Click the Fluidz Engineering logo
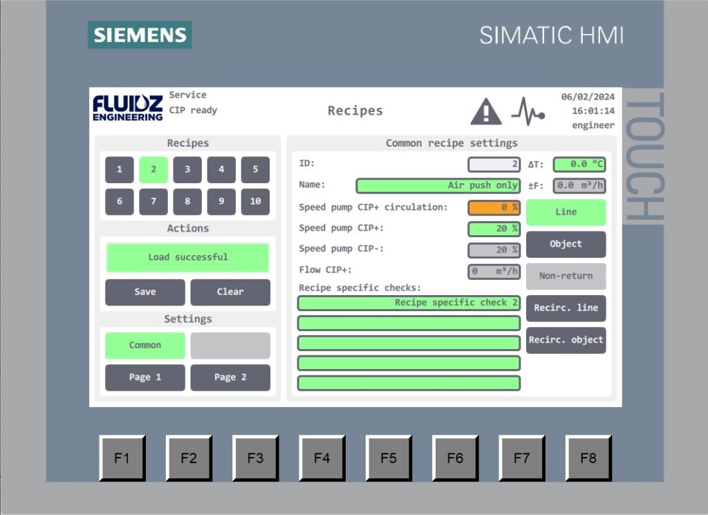The image size is (708, 515). [128, 108]
